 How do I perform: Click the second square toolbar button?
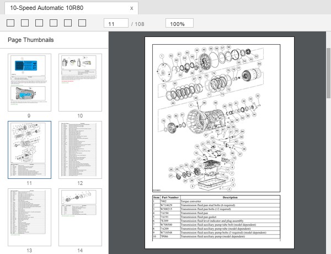coord(25,23)
